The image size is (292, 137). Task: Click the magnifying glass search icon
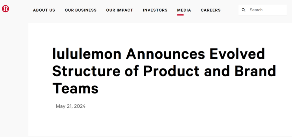243,10
